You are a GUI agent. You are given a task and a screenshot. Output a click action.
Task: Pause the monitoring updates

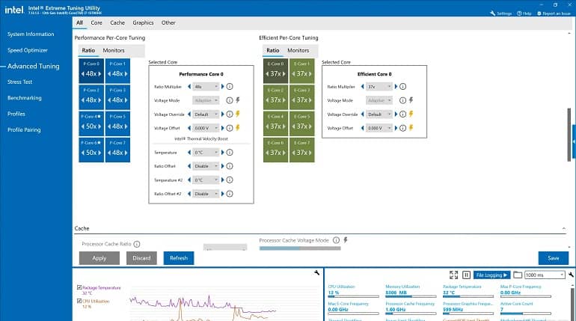466,275
